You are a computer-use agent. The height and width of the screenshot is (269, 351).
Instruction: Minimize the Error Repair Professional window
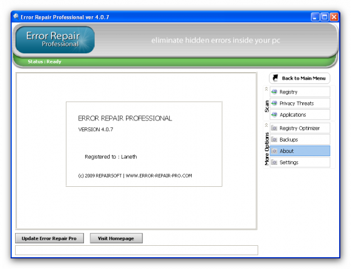click(315, 17)
